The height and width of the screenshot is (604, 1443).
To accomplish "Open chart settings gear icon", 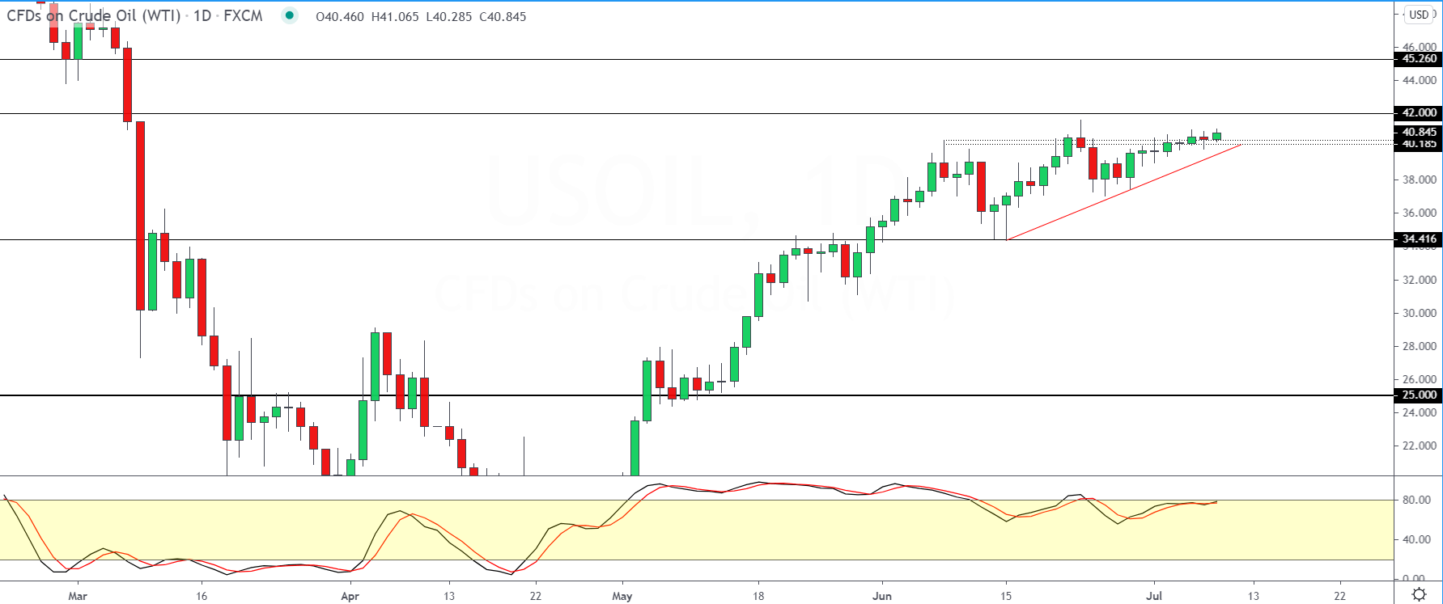I will tap(1419, 594).
